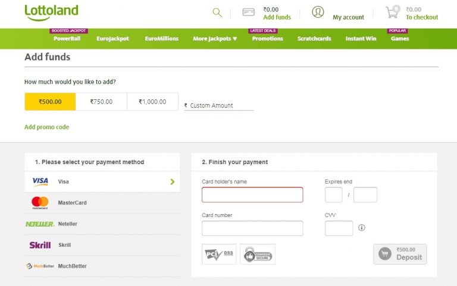Focus the Card holder's name field
Viewport: 457px width, 286px height.
pyautogui.click(x=252, y=195)
